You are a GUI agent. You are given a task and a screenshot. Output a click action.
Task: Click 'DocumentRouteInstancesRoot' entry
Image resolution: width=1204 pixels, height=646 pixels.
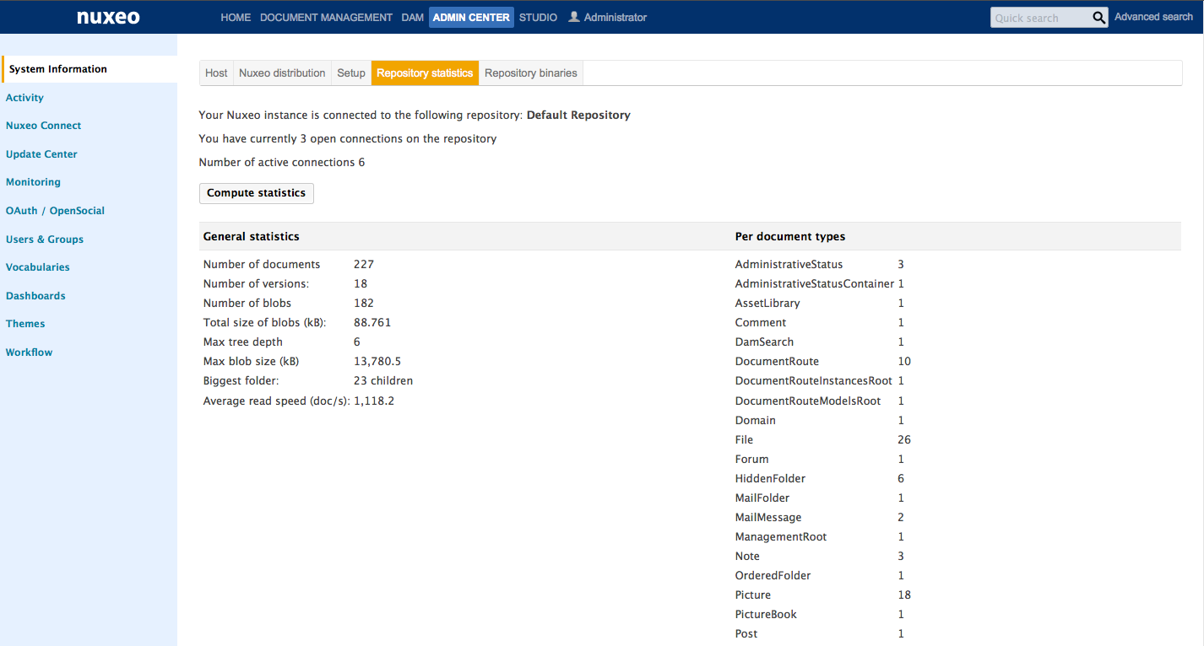point(814,380)
